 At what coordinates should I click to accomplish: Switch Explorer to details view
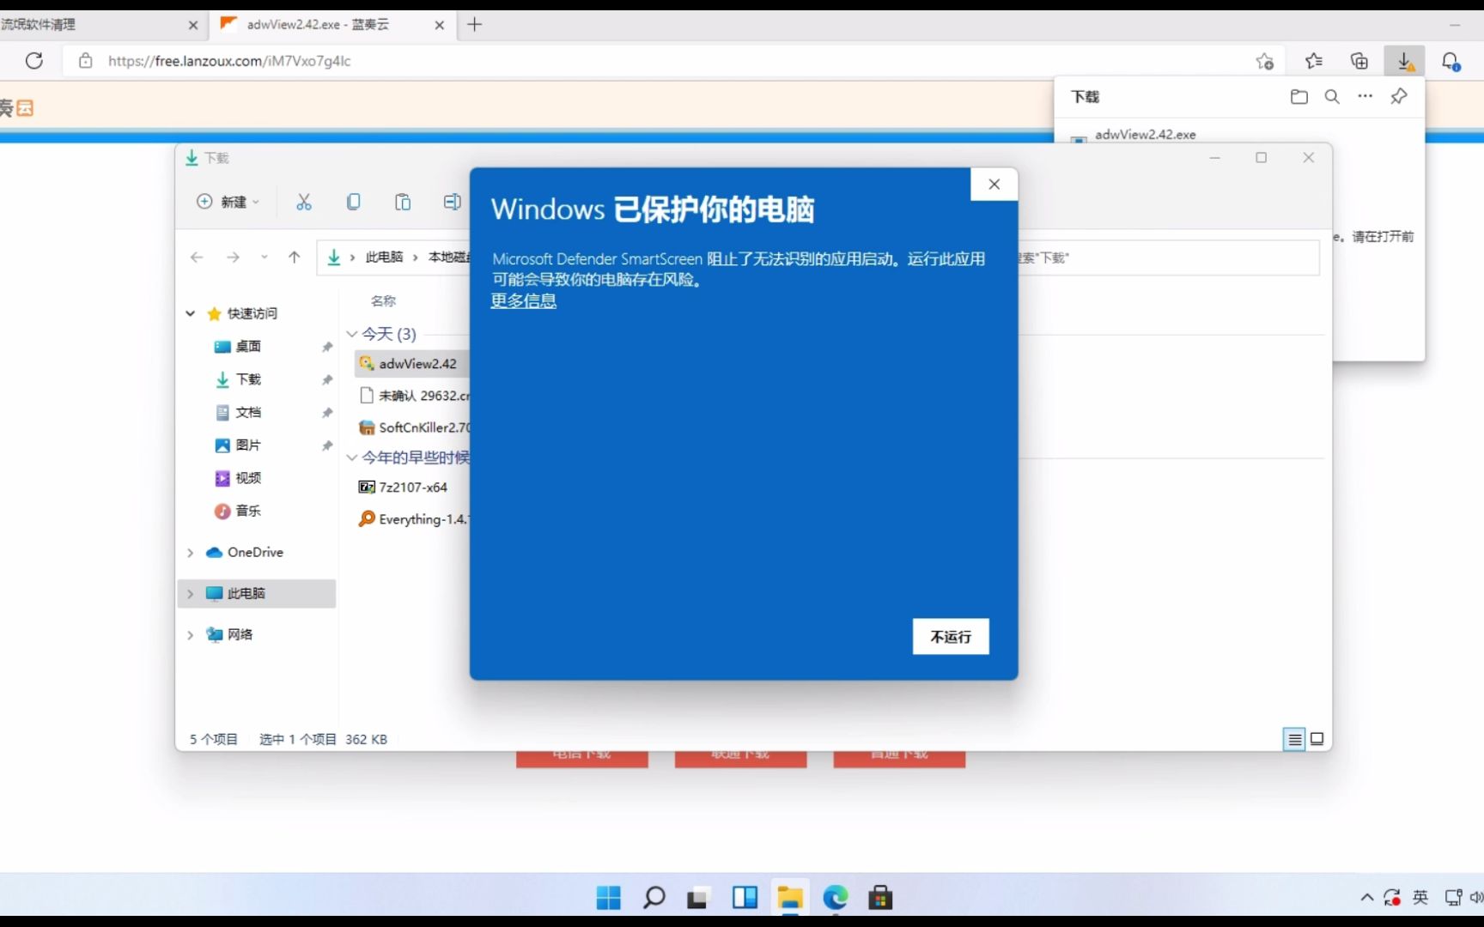pyautogui.click(x=1294, y=739)
